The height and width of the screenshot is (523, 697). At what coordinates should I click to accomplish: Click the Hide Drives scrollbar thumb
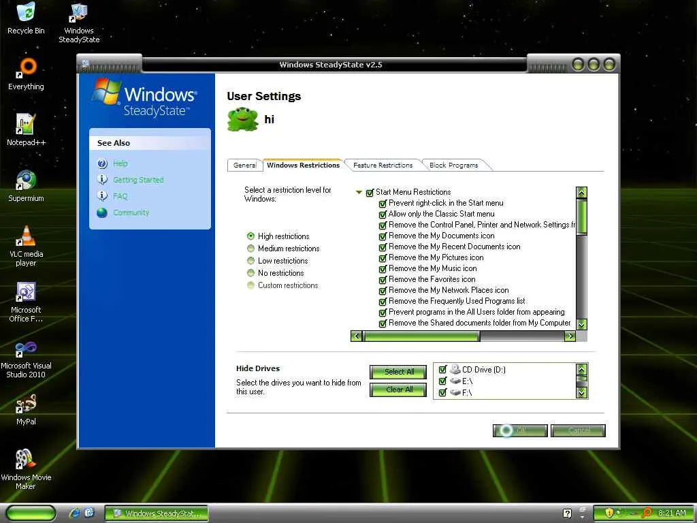pyautogui.click(x=581, y=379)
